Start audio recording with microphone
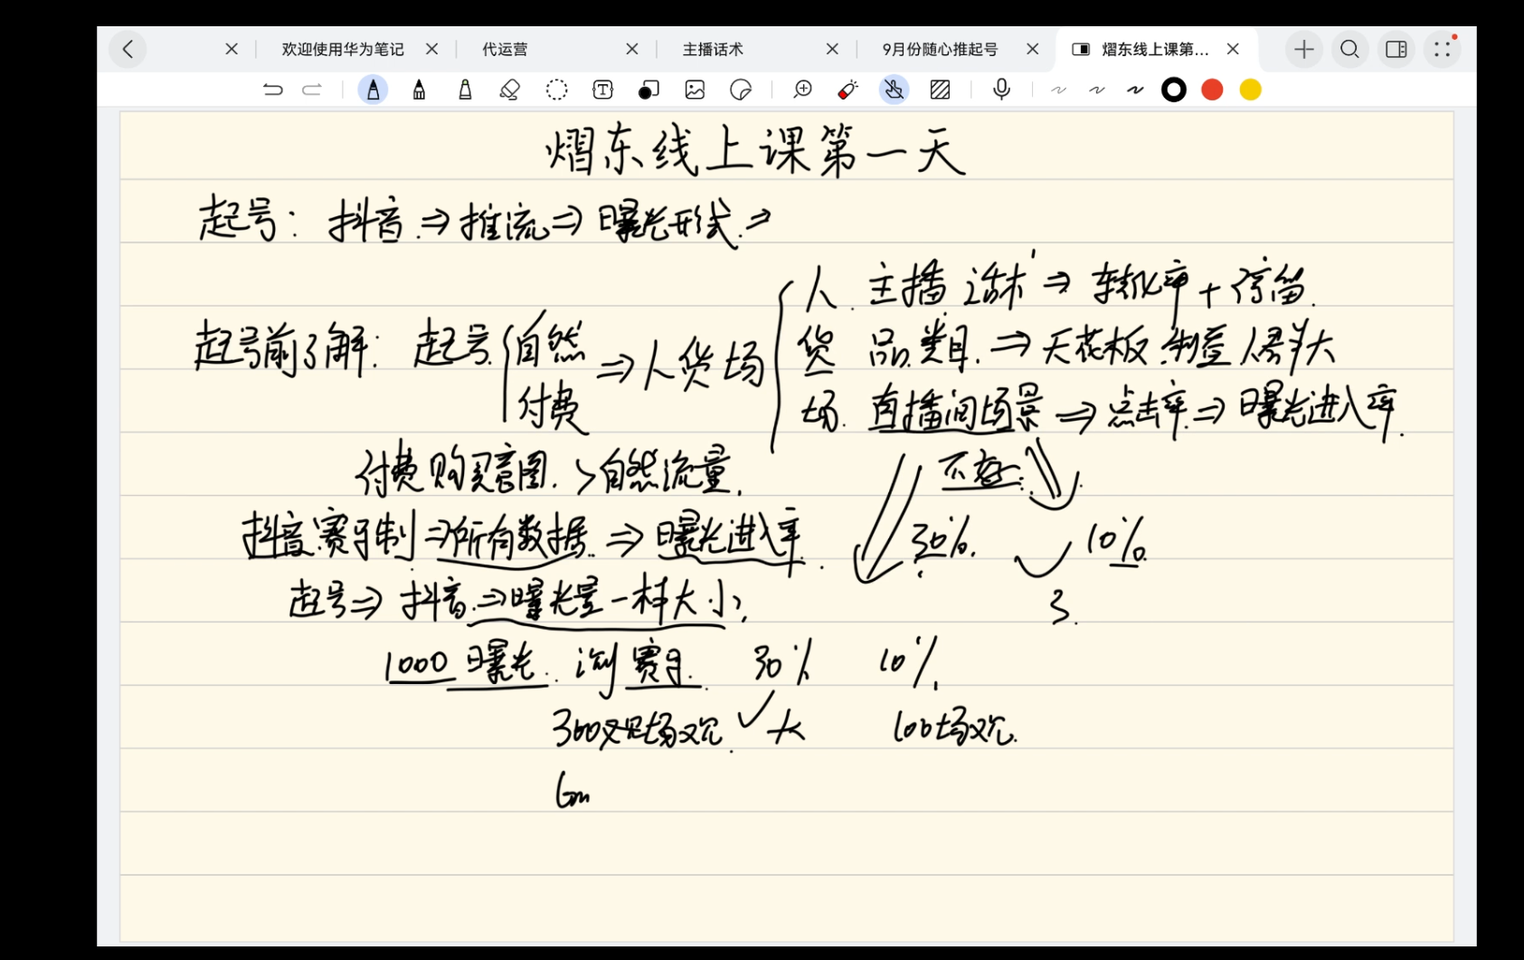Image resolution: width=1524 pixels, height=960 pixels. click(x=1001, y=90)
